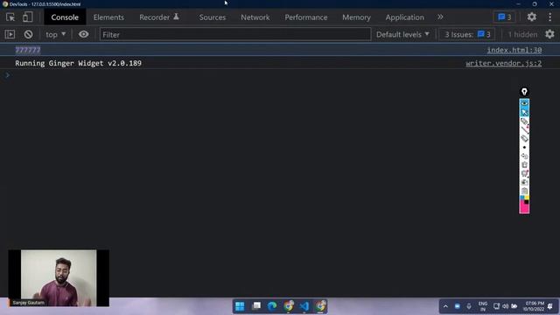This screenshot has height=315, width=560.
Task: Open the Windows Start menu
Action: (x=240, y=306)
